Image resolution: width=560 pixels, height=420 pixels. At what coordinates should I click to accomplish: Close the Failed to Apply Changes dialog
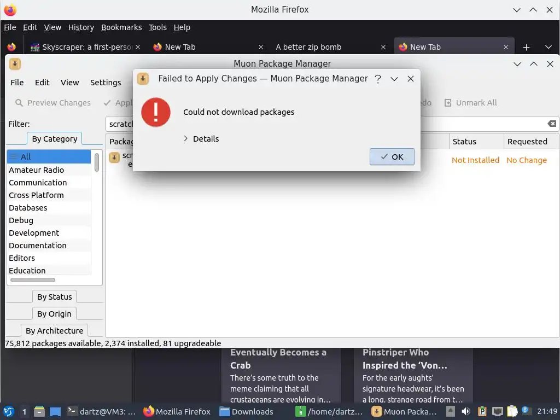pos(411,79)
